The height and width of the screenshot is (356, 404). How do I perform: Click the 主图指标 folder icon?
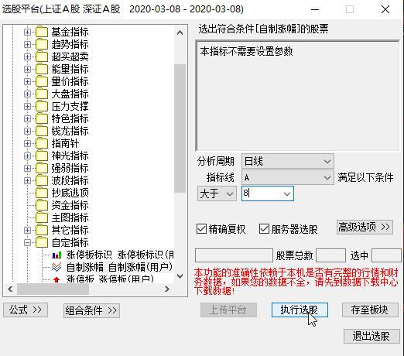(x=42, y=217)
